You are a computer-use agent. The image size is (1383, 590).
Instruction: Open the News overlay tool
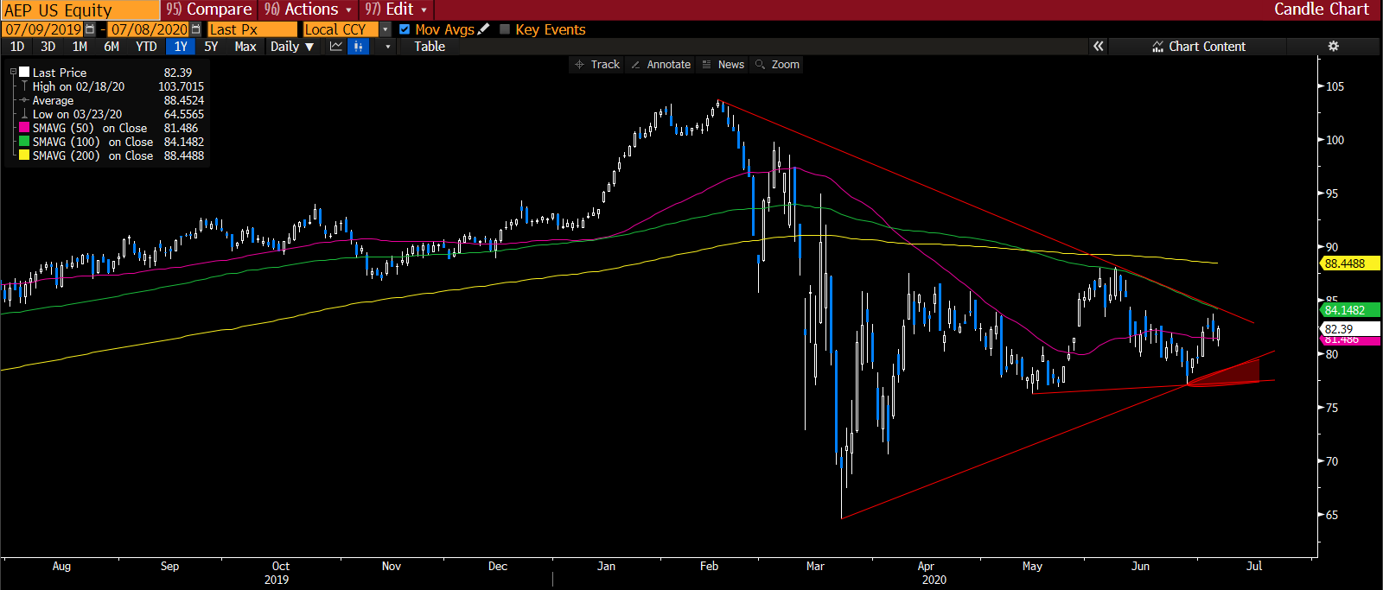(x=723, y=65)
